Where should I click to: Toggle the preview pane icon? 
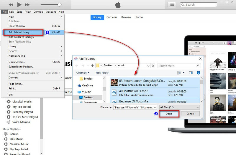point(191,73)
